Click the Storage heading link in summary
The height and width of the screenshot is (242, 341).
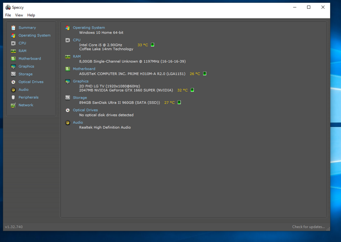(80, 97)
